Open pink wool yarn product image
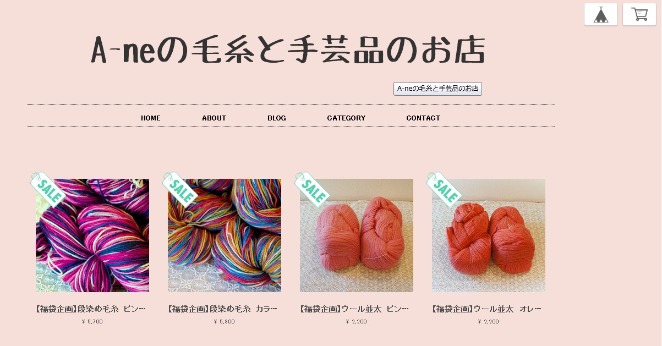 tap(357, 235)
